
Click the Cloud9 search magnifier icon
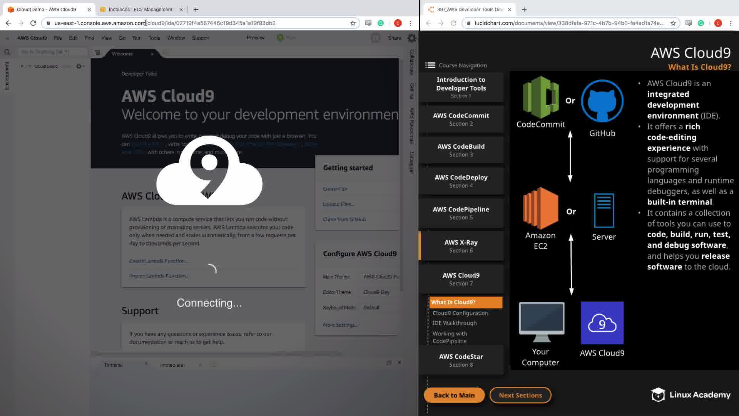pos(7,52)
